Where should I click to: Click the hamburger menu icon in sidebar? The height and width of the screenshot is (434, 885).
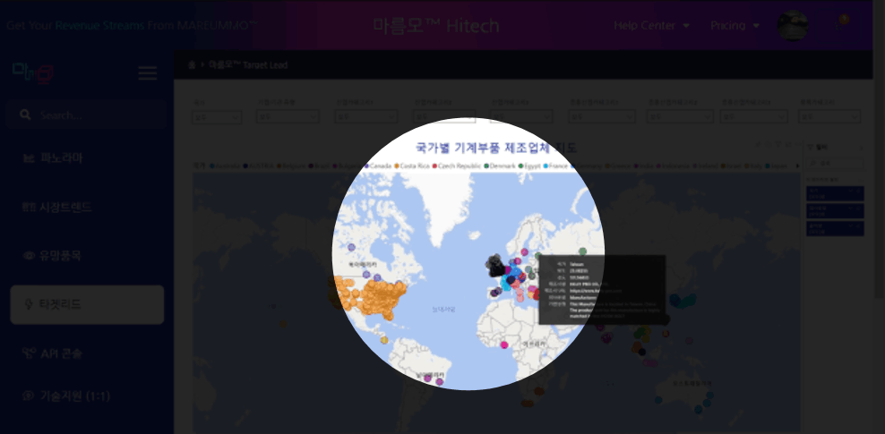point(148,73)
